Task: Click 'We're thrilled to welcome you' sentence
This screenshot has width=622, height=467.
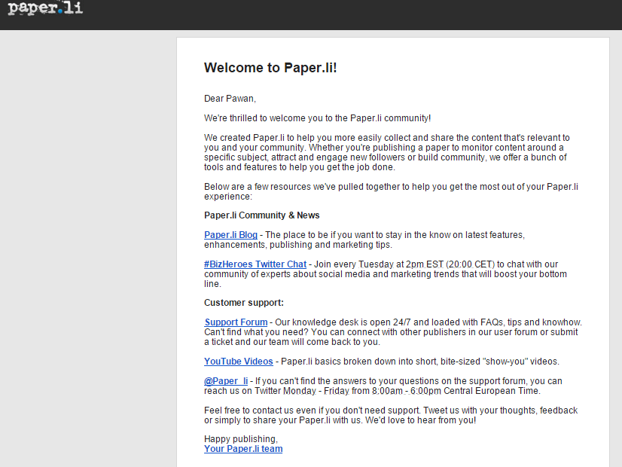Action: tap(317, 118)
